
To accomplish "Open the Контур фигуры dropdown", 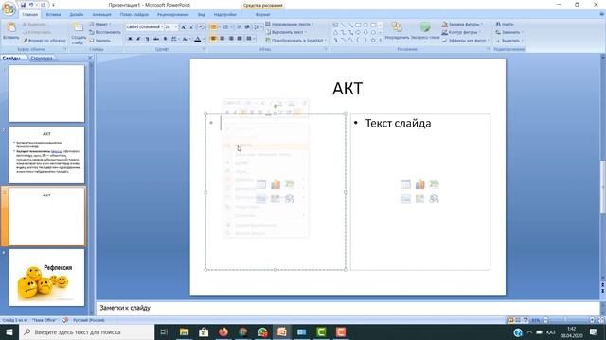I will 461,32.
